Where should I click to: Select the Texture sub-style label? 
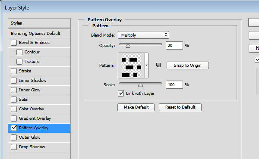click(x=32, y=62)
